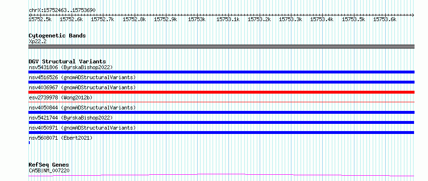428x181 pixels.
Task: Click the blue bar under nsv4516526
Action: [x=221, y=82]
